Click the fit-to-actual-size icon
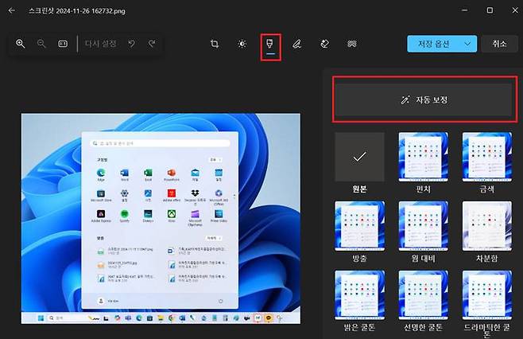Viewport: 523px width, 339px height. 63,44
